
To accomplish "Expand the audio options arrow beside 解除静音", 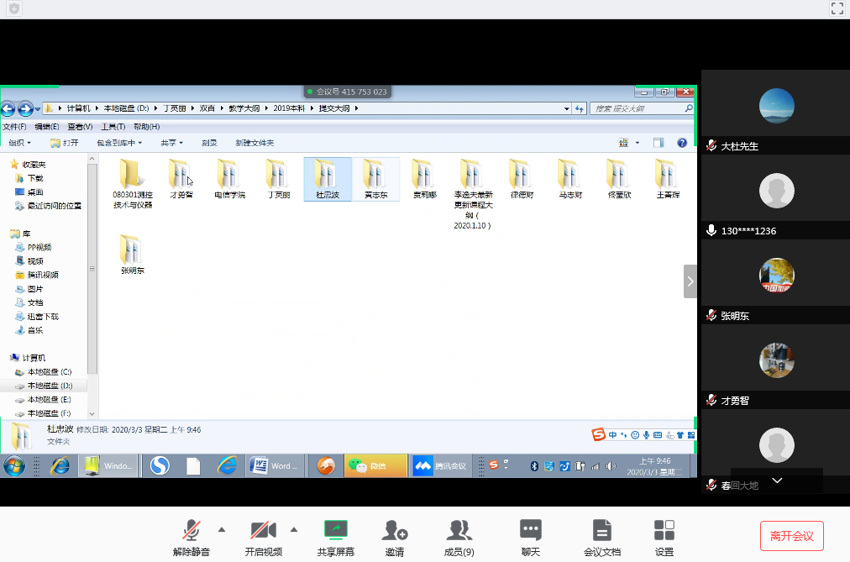I will [x=222, y=529].
